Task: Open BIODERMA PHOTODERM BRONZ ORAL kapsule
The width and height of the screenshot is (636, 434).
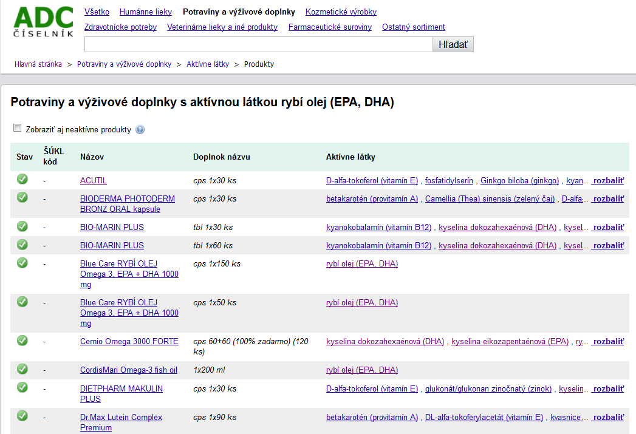Action: tap(128, 204)
